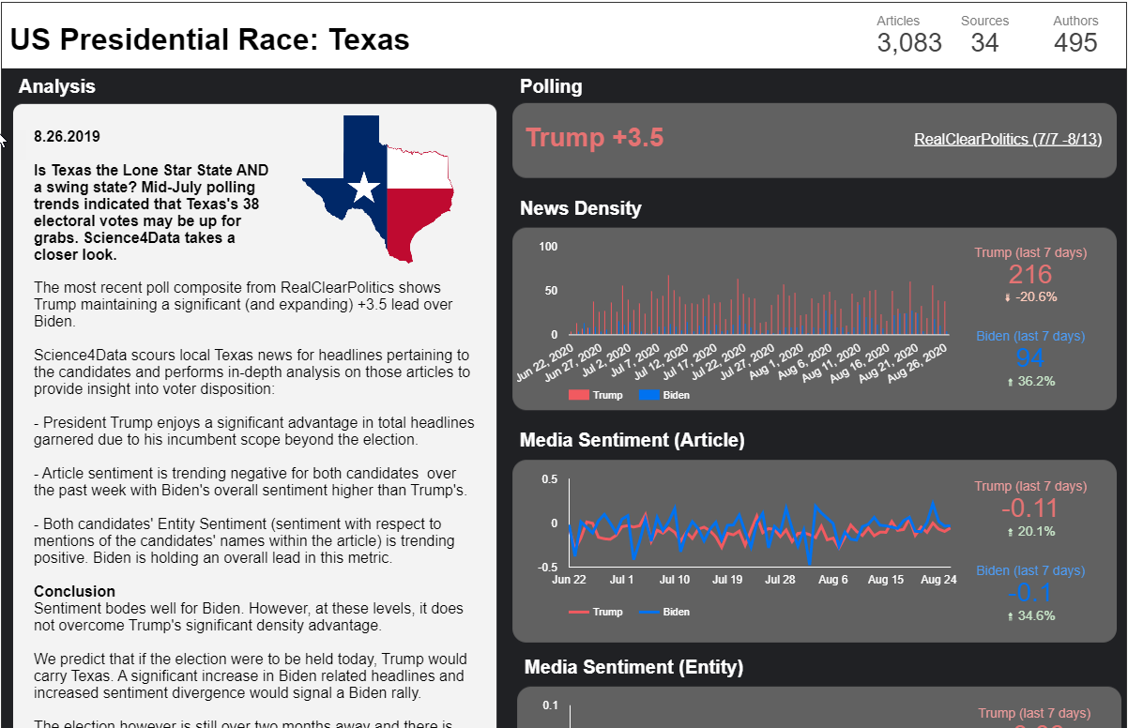Click the 'Trump (last 7 days)' label in Media Sentiment (Article)
1128x728 pixels.
click(1030, 486)
